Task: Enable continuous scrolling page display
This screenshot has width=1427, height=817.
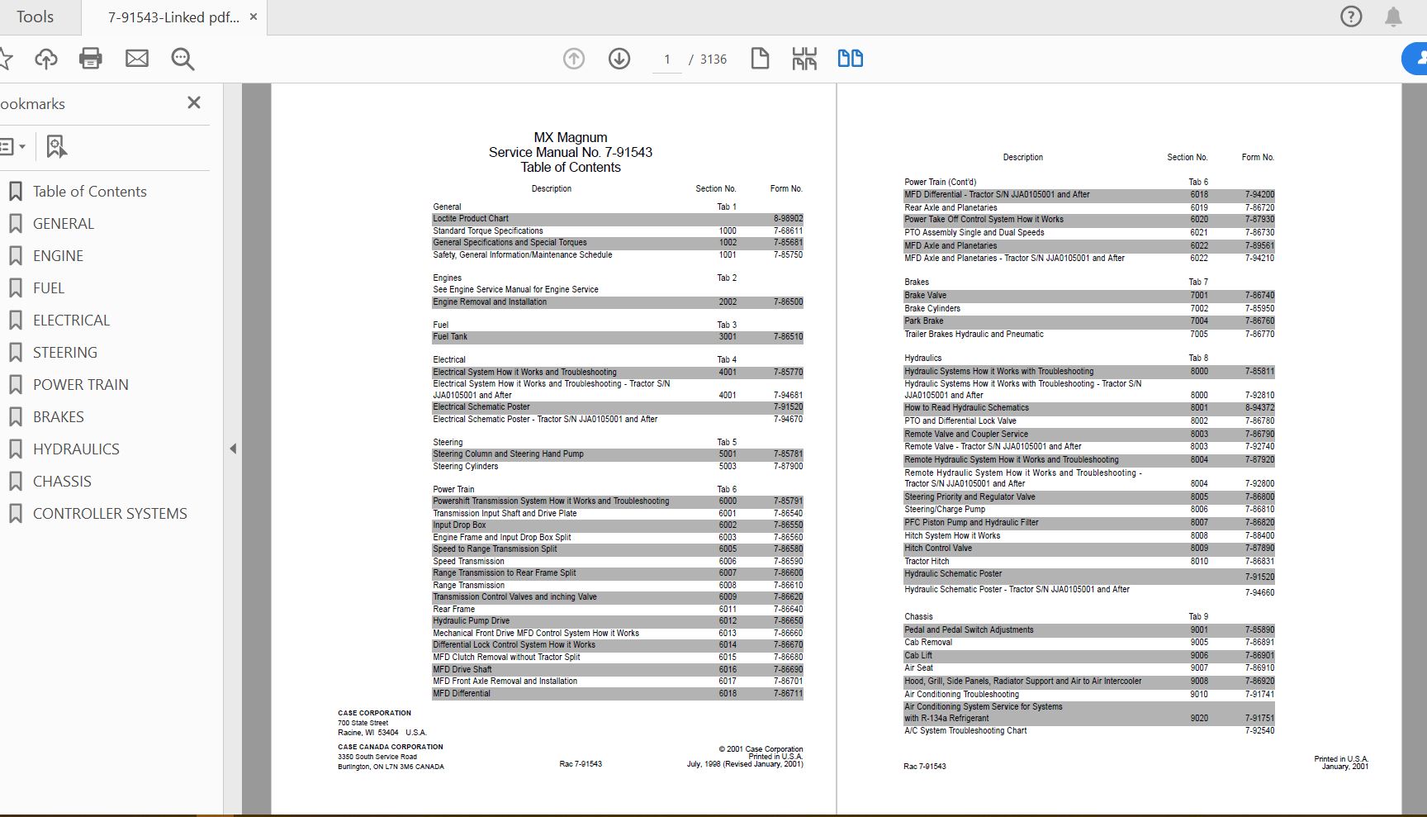Action: pyautogui.click(x=803, y=59)
